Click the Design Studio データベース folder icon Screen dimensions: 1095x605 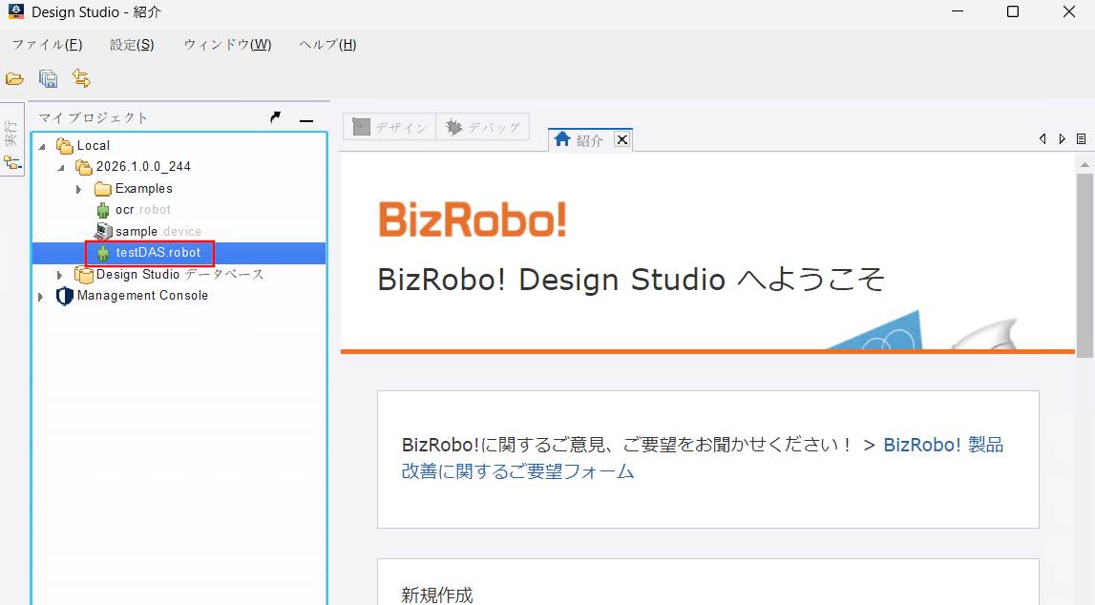pyautogui.click(x=84, y=275)
